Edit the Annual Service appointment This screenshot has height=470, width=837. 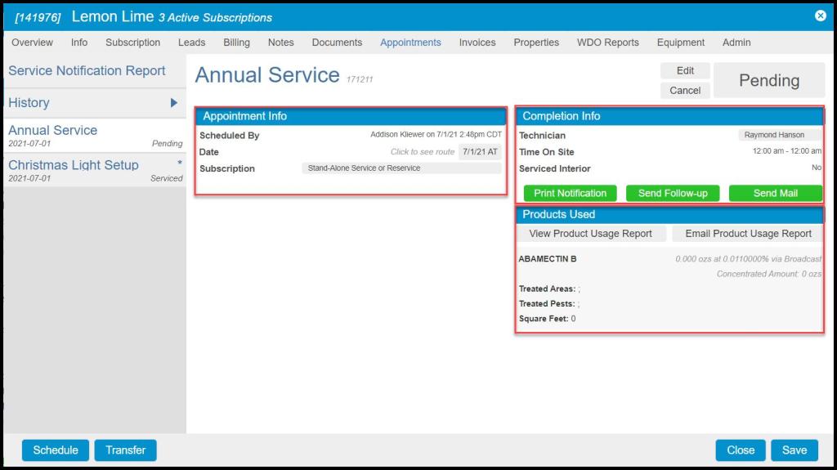[x=685, y=71]
